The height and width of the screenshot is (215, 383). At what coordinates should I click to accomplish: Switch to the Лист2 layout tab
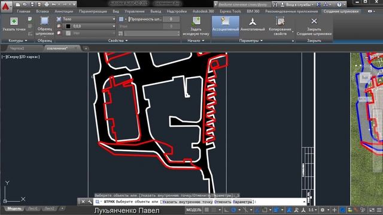[49, 208]
